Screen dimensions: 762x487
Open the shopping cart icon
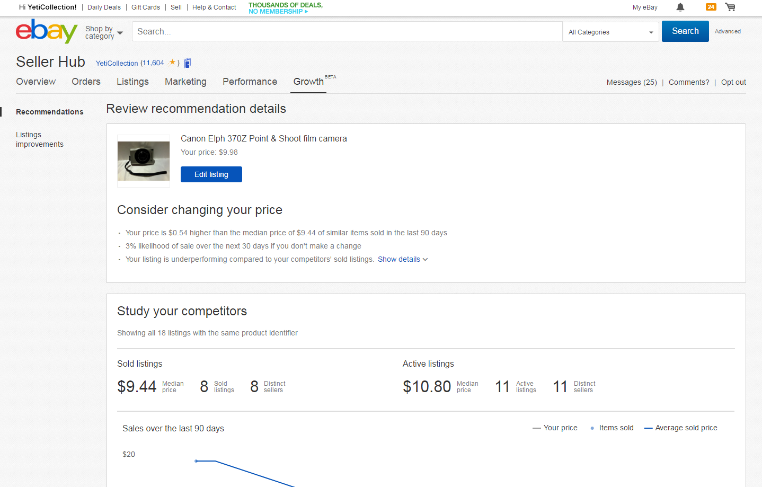(730, 7)
